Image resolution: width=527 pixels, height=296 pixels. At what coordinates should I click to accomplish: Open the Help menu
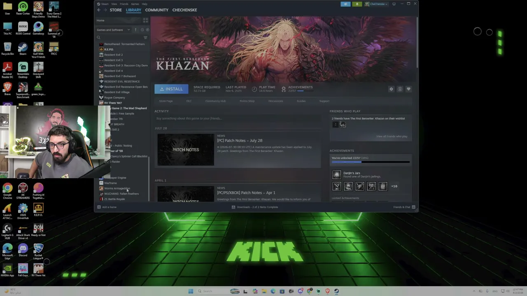pyautogui.click(x=144, y=4)
